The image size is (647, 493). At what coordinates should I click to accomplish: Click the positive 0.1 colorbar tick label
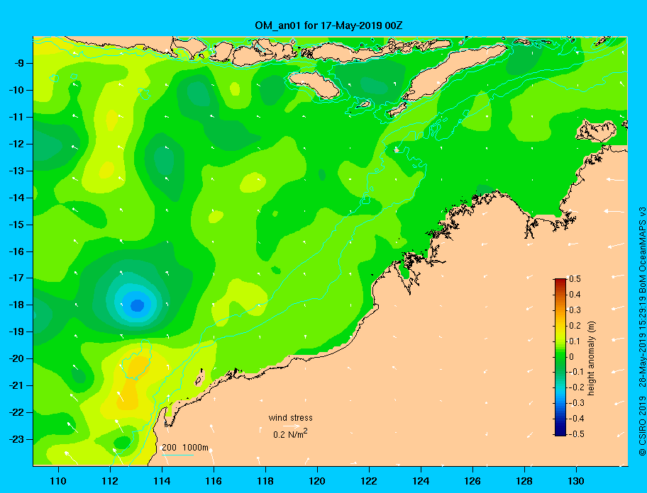[575, 341]
